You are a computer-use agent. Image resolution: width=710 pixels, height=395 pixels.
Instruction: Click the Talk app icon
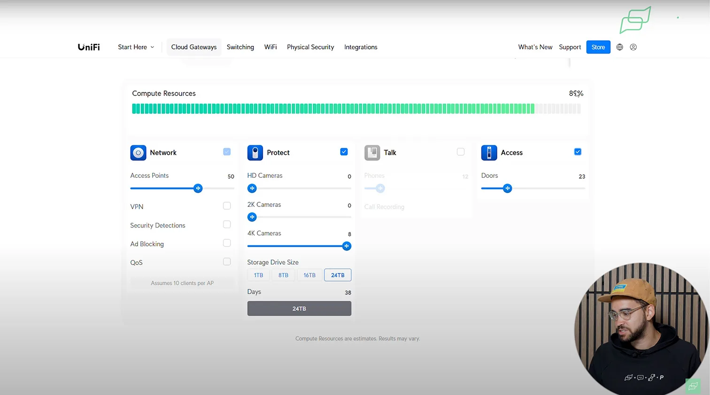[x=372, y=152]
